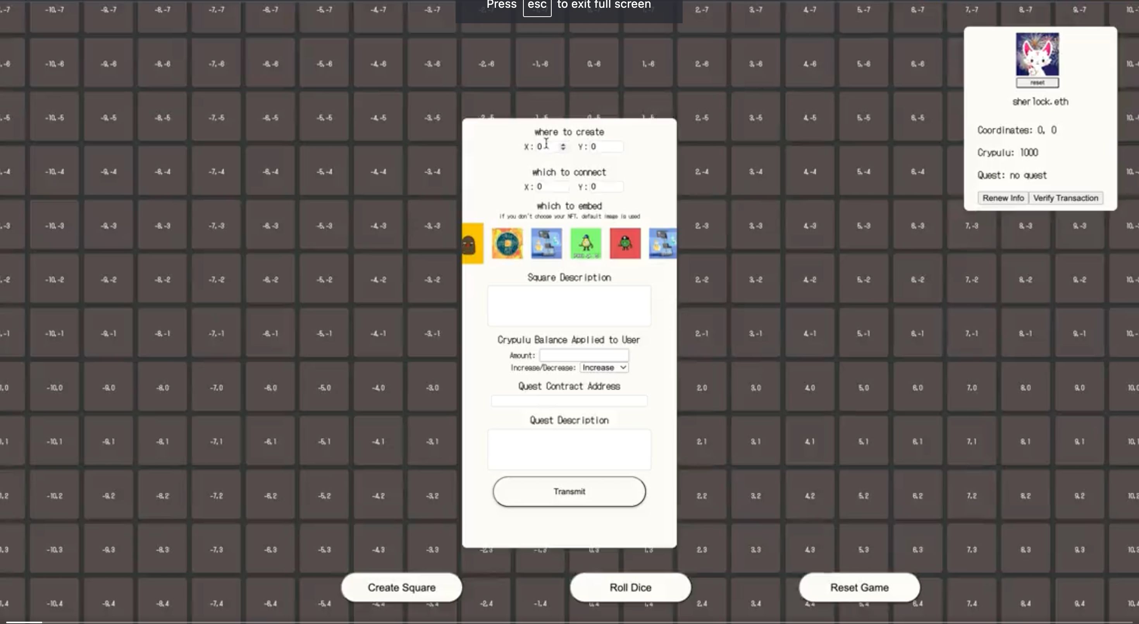Click the Renew Info button
This screenshot has height=624, width=1139.
[1002, 198]
